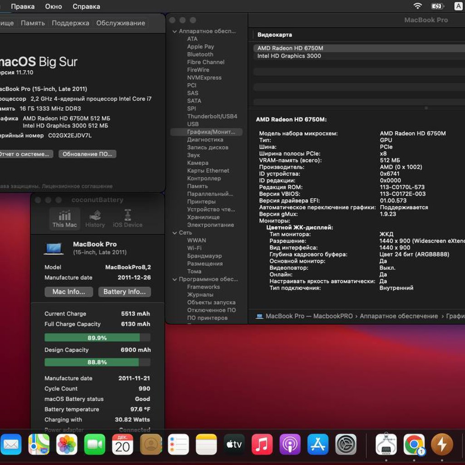The height and width of the screenshot is (465, 465).
Task: Select Камера in hardware sidebar
Action: click(198, 163)
